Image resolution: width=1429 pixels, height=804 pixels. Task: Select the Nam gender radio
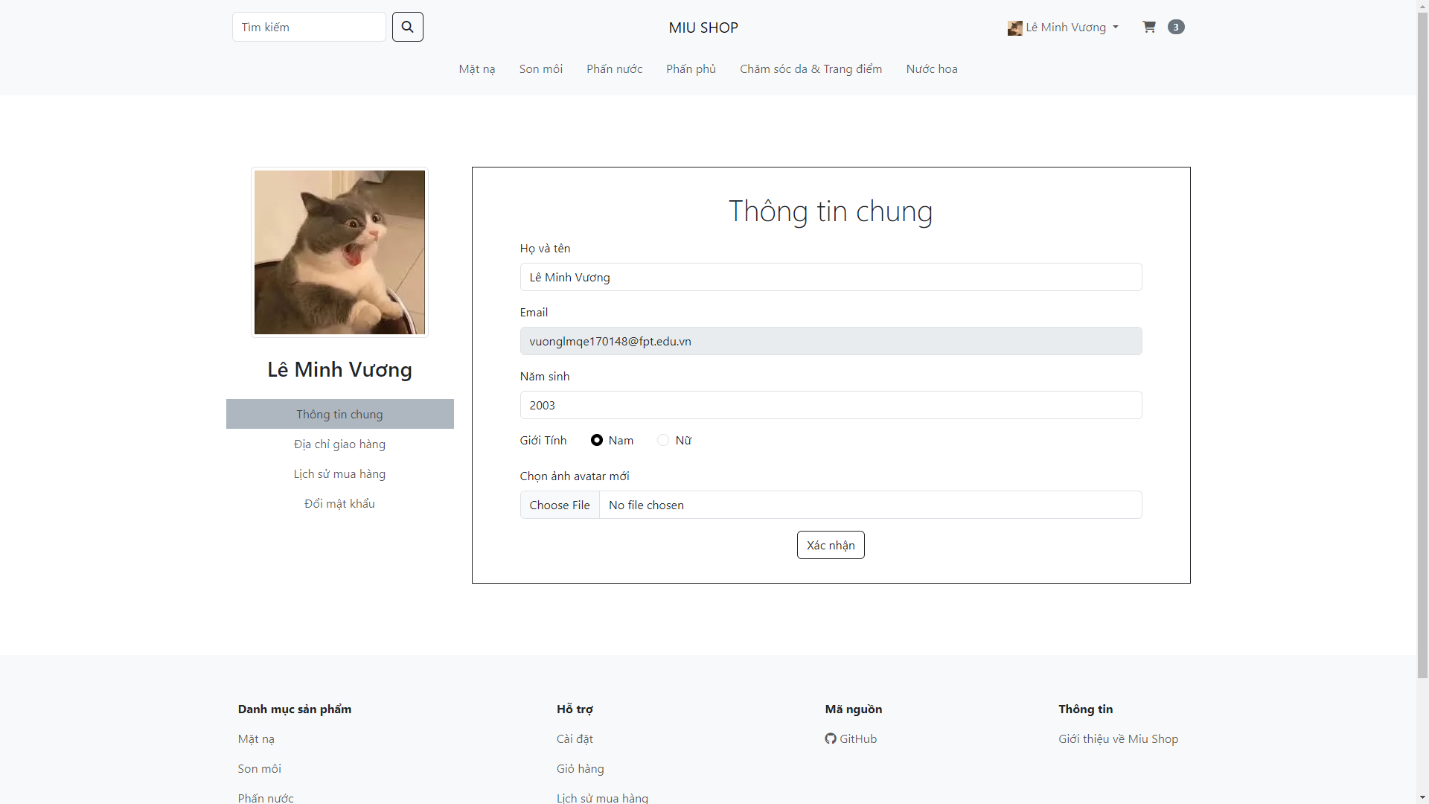tap(597, 440)
